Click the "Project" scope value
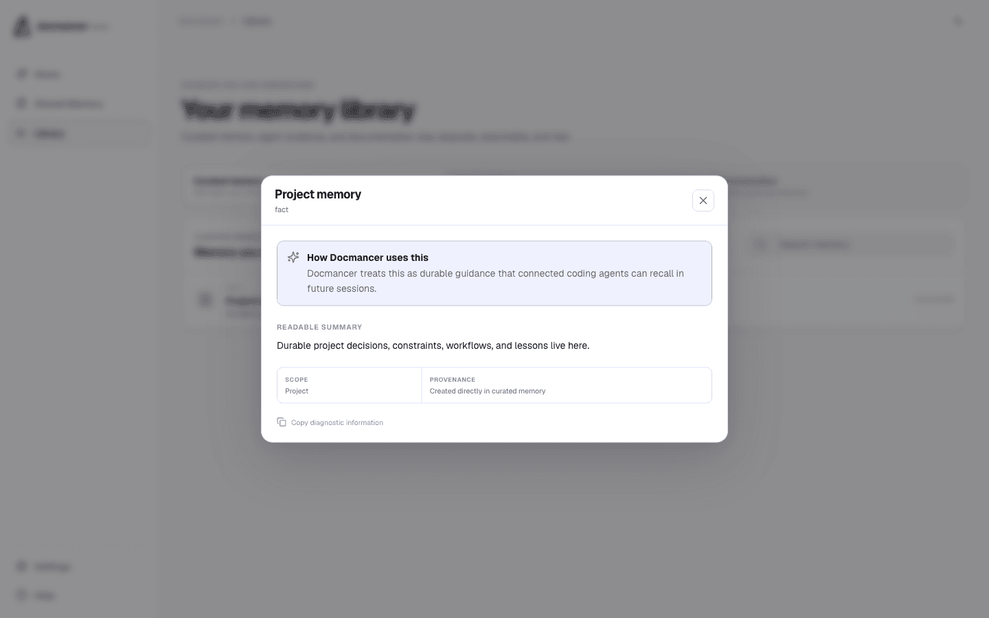The height and width of the screenshot is (618, 989). [x=297, y=391]
